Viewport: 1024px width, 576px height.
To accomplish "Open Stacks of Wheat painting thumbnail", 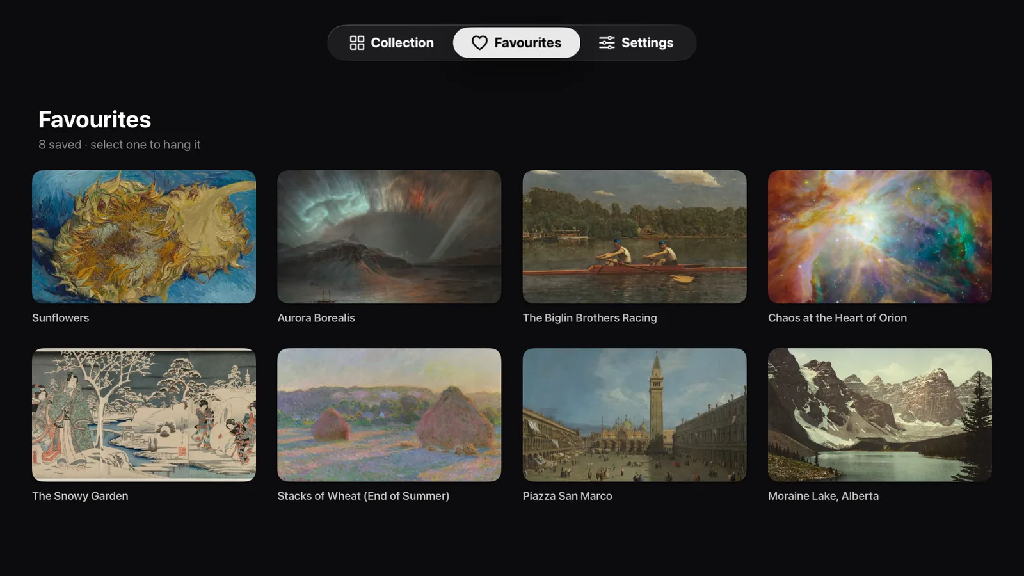I will (x=389, y=415).
